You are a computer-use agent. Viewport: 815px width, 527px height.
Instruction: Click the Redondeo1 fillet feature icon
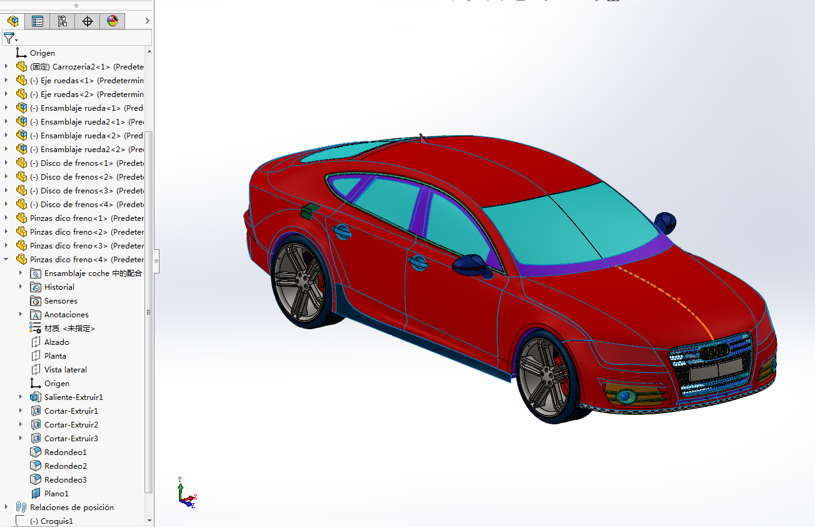point(36,453)
